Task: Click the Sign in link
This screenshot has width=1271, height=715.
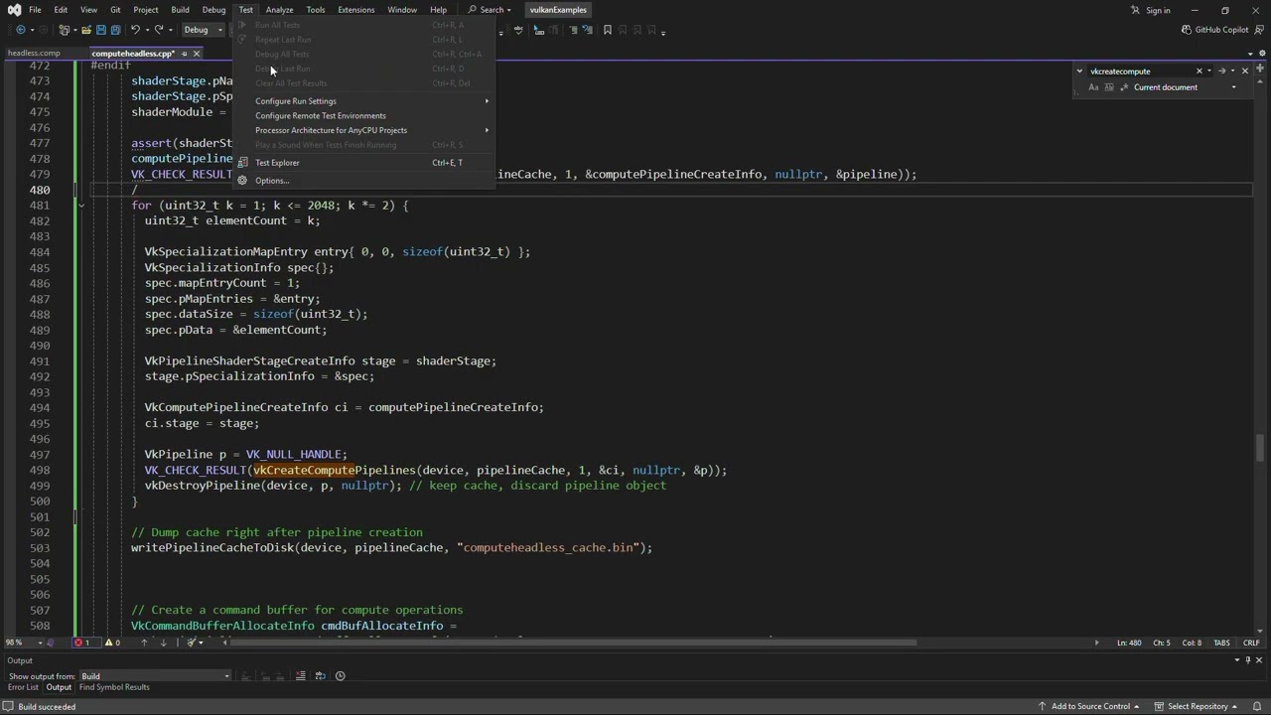Action: click(x=1158, y=10)
